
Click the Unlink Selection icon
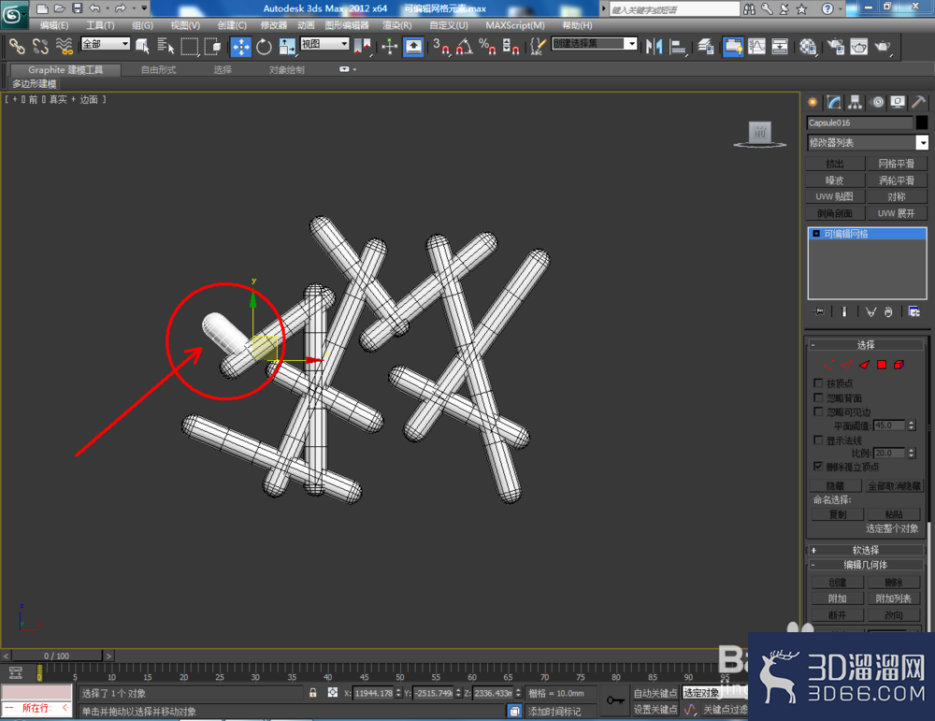coord(40,46)
